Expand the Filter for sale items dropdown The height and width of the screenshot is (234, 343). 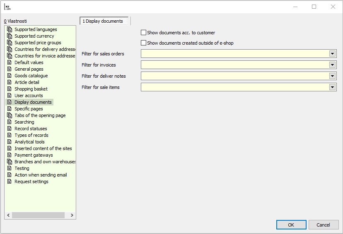tap(332, 87)
